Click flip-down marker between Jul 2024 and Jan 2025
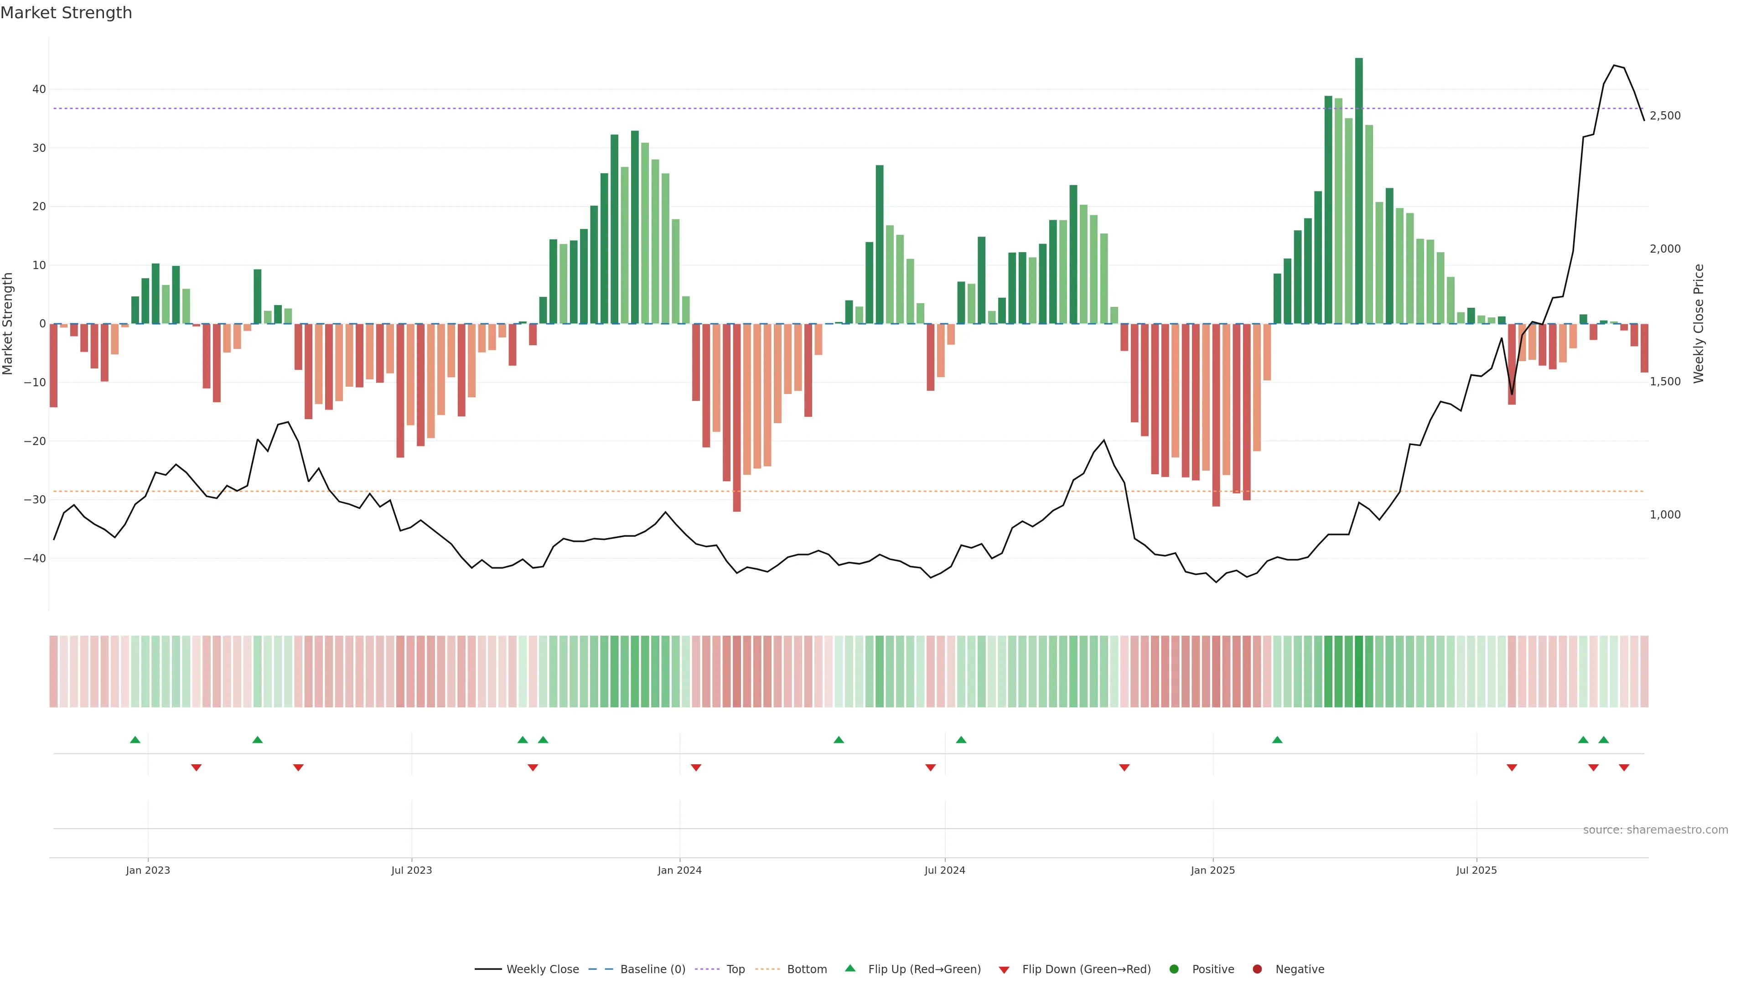 point(1124,767)
